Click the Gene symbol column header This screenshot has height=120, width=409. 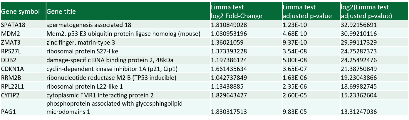[x=21, y=12]
